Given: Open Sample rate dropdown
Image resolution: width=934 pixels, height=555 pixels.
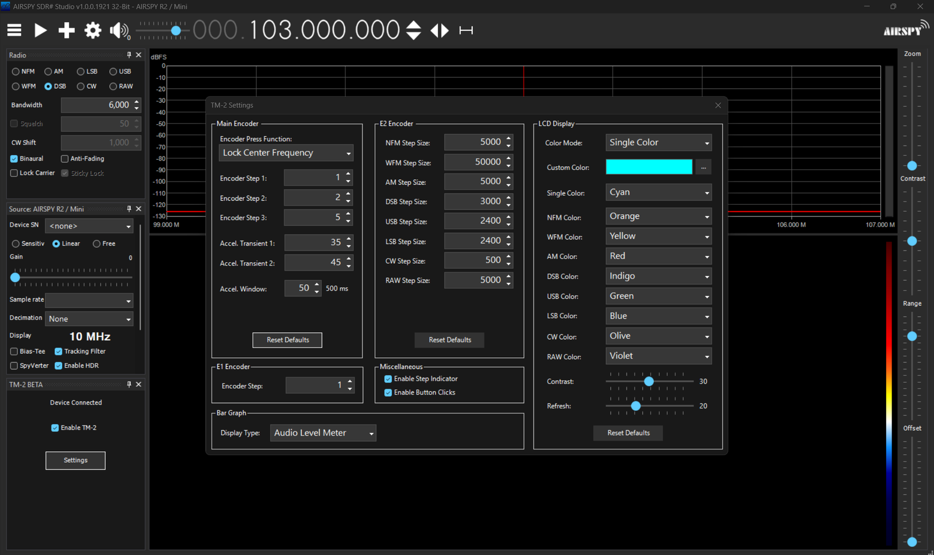Looking at the screenshot, I should pyautogui.click(x=89, y=301).
